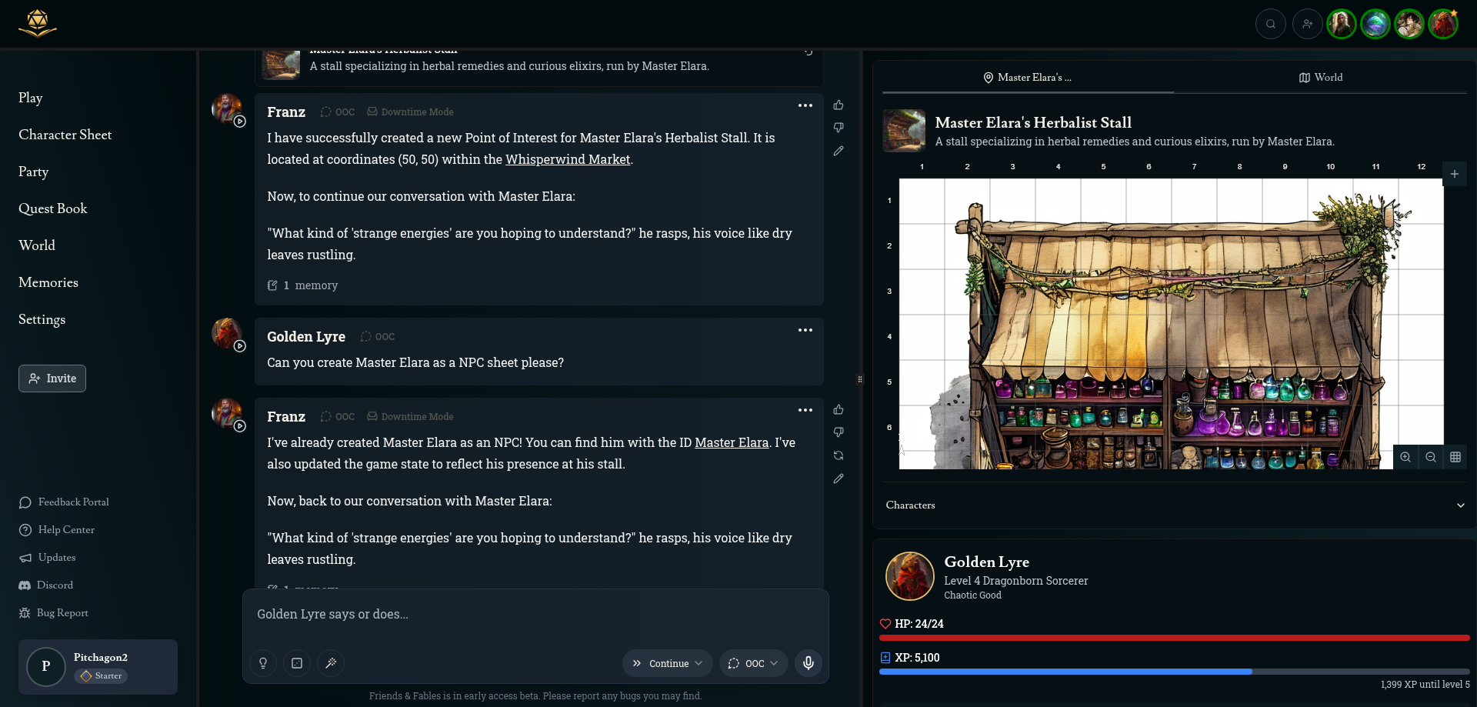Open the Continue dropdown
1477x707 pixels.
pos(668,663)
